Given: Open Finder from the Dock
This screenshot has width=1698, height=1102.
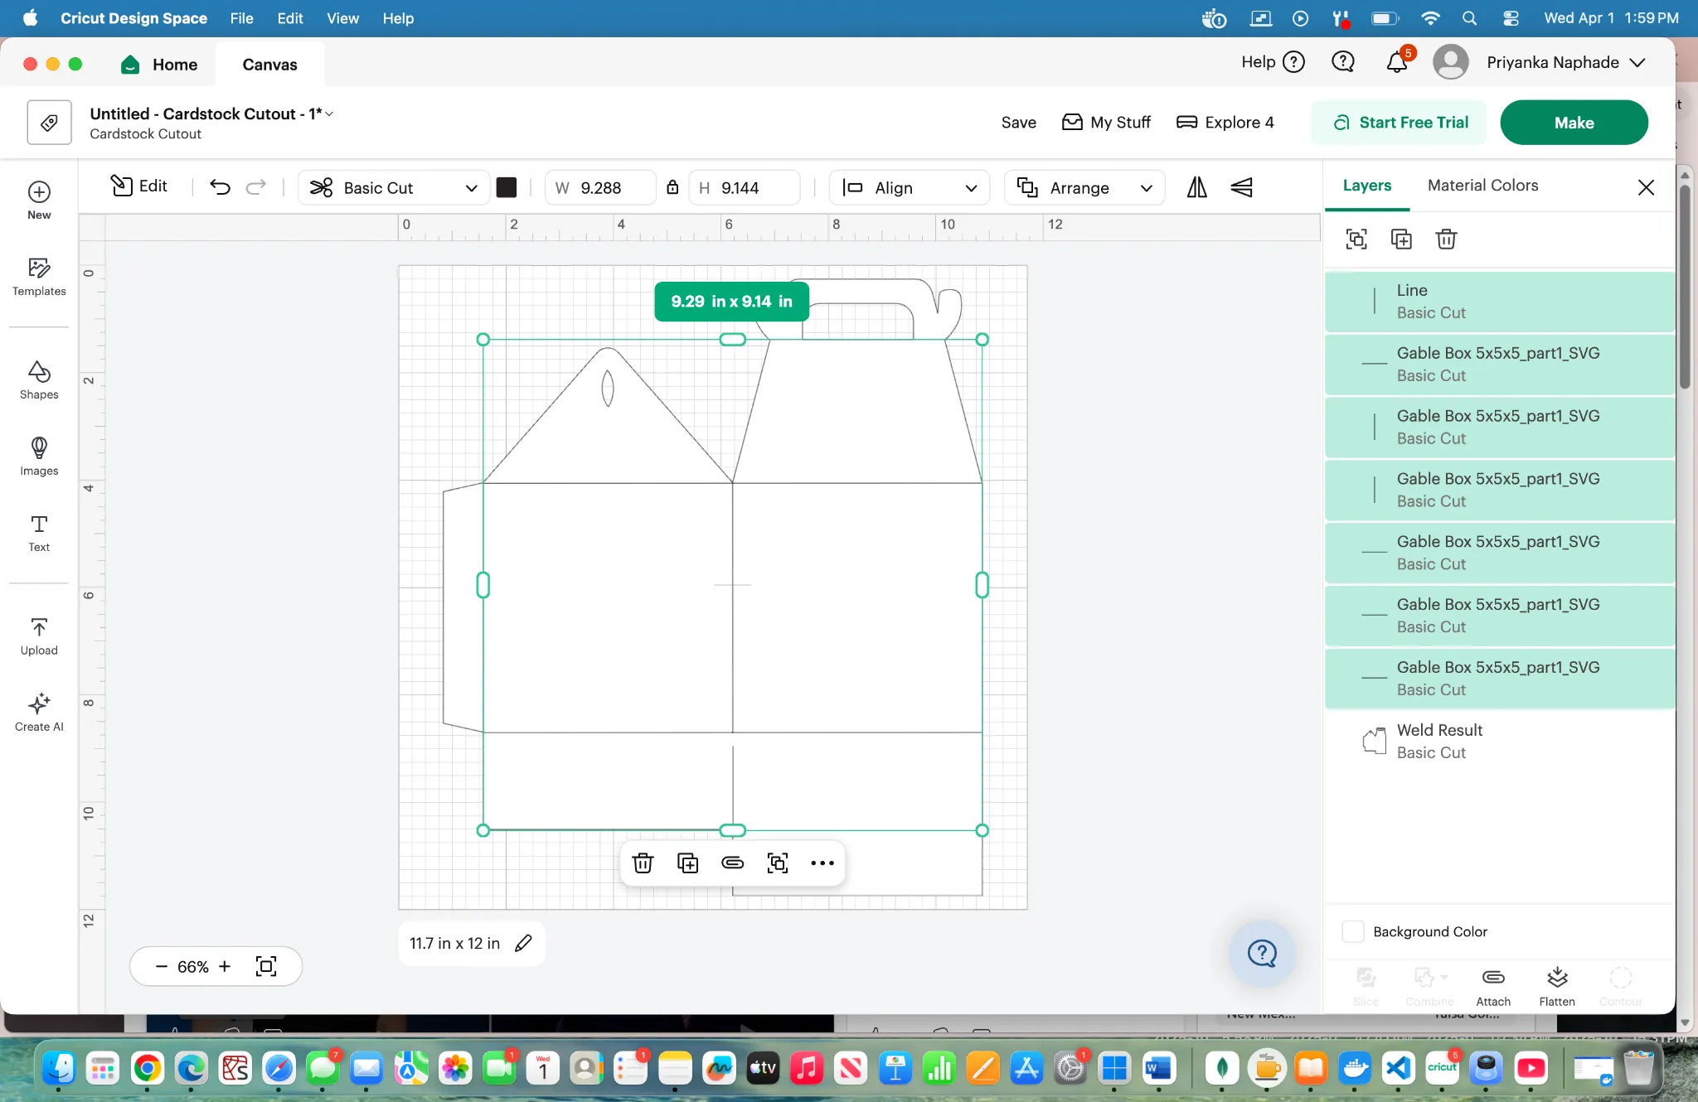Looking at the screenshot, I should [59, 1069].
